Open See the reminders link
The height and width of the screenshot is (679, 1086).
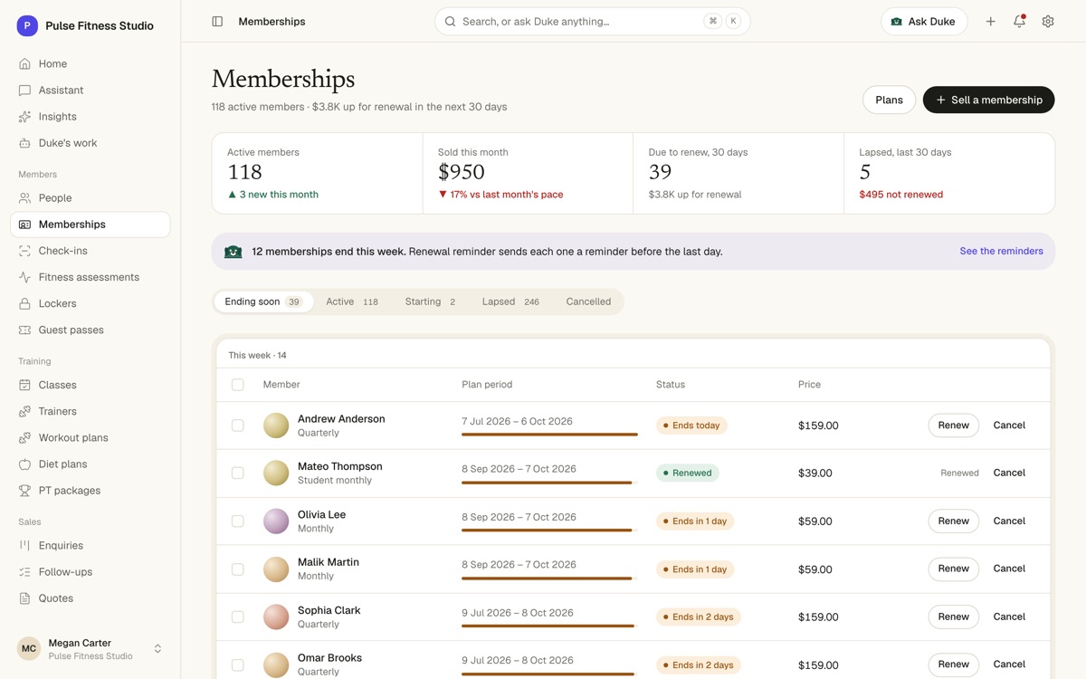(1001, 252)
